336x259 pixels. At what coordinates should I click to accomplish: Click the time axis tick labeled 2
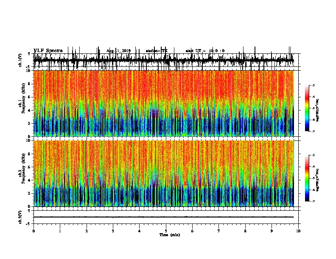coord(87,231)
